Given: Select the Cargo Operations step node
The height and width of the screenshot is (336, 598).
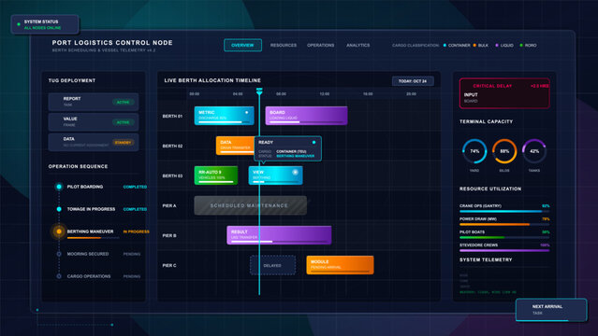Looking at the screenshot, I should pos(59,276).
